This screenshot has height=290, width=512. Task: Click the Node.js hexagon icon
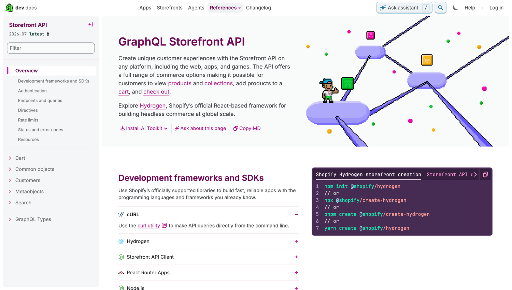pyautogui.click(x=121, y=288)
